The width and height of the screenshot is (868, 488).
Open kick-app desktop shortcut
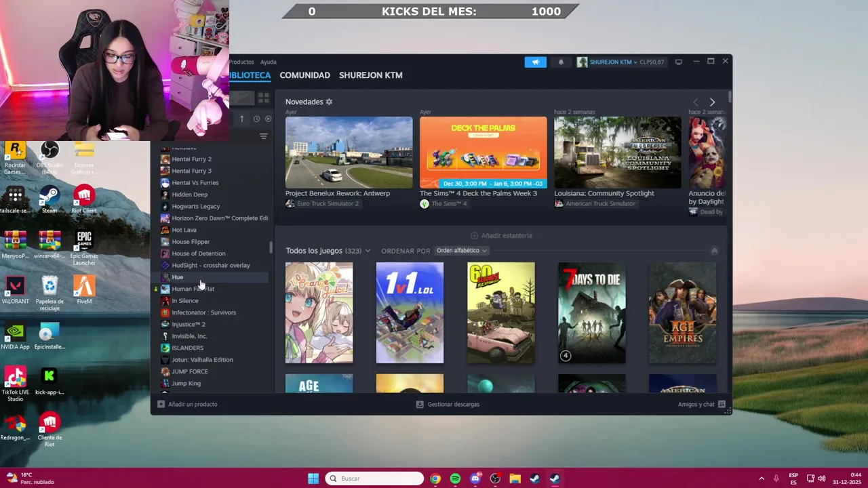pyautogui.click(x=50, y=382)
